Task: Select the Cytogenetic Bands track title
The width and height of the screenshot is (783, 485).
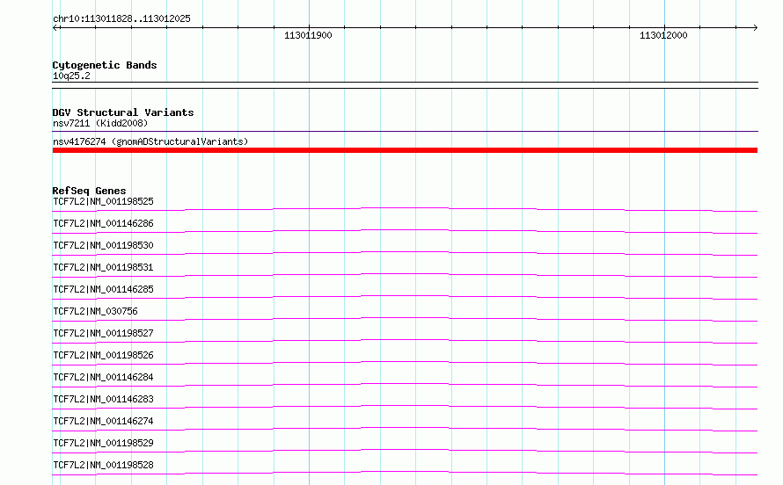Action: point(105,65)
